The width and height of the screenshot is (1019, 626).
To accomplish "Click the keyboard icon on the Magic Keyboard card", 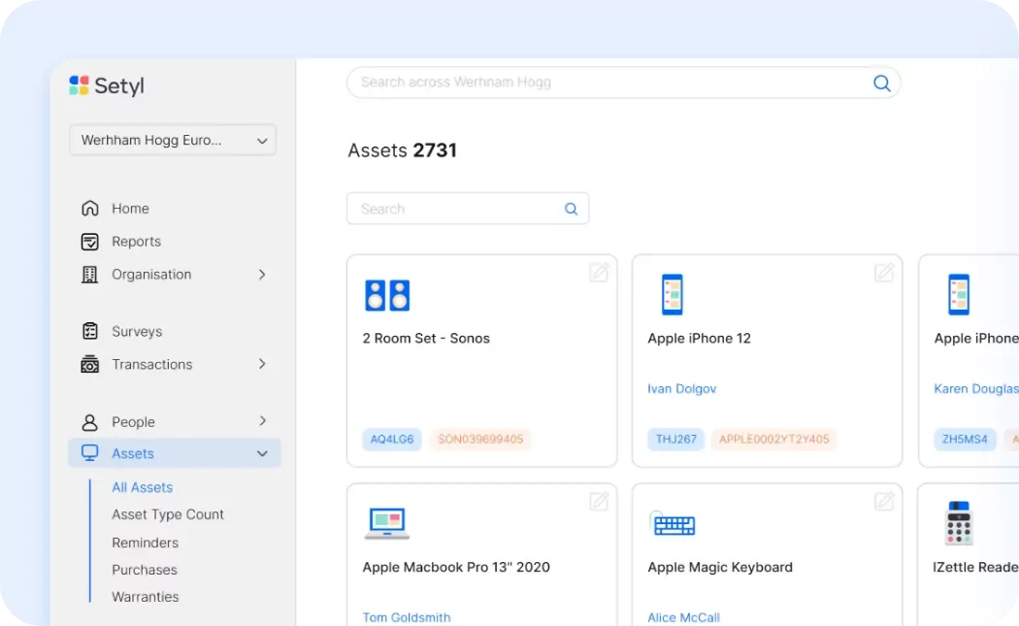I will coord(673,523).
